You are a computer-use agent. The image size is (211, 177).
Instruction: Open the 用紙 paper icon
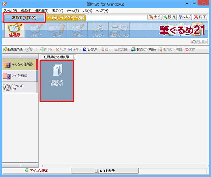tap(56, 30)
